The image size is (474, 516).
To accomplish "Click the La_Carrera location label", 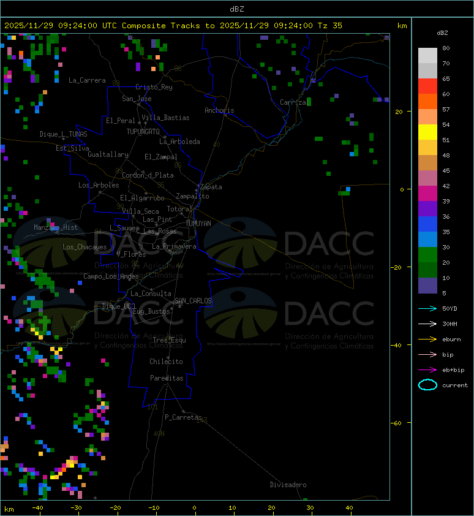I will (87, 80).
